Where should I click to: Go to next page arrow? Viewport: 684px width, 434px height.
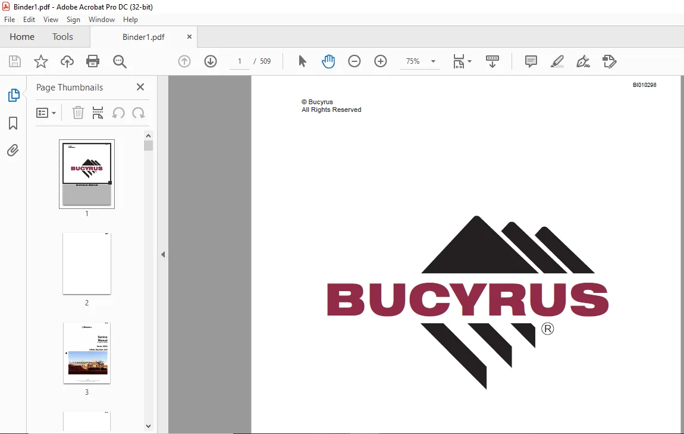point(211,61)
